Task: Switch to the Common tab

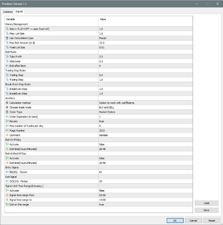Action: pyautogui.click(x=8, y=12)
